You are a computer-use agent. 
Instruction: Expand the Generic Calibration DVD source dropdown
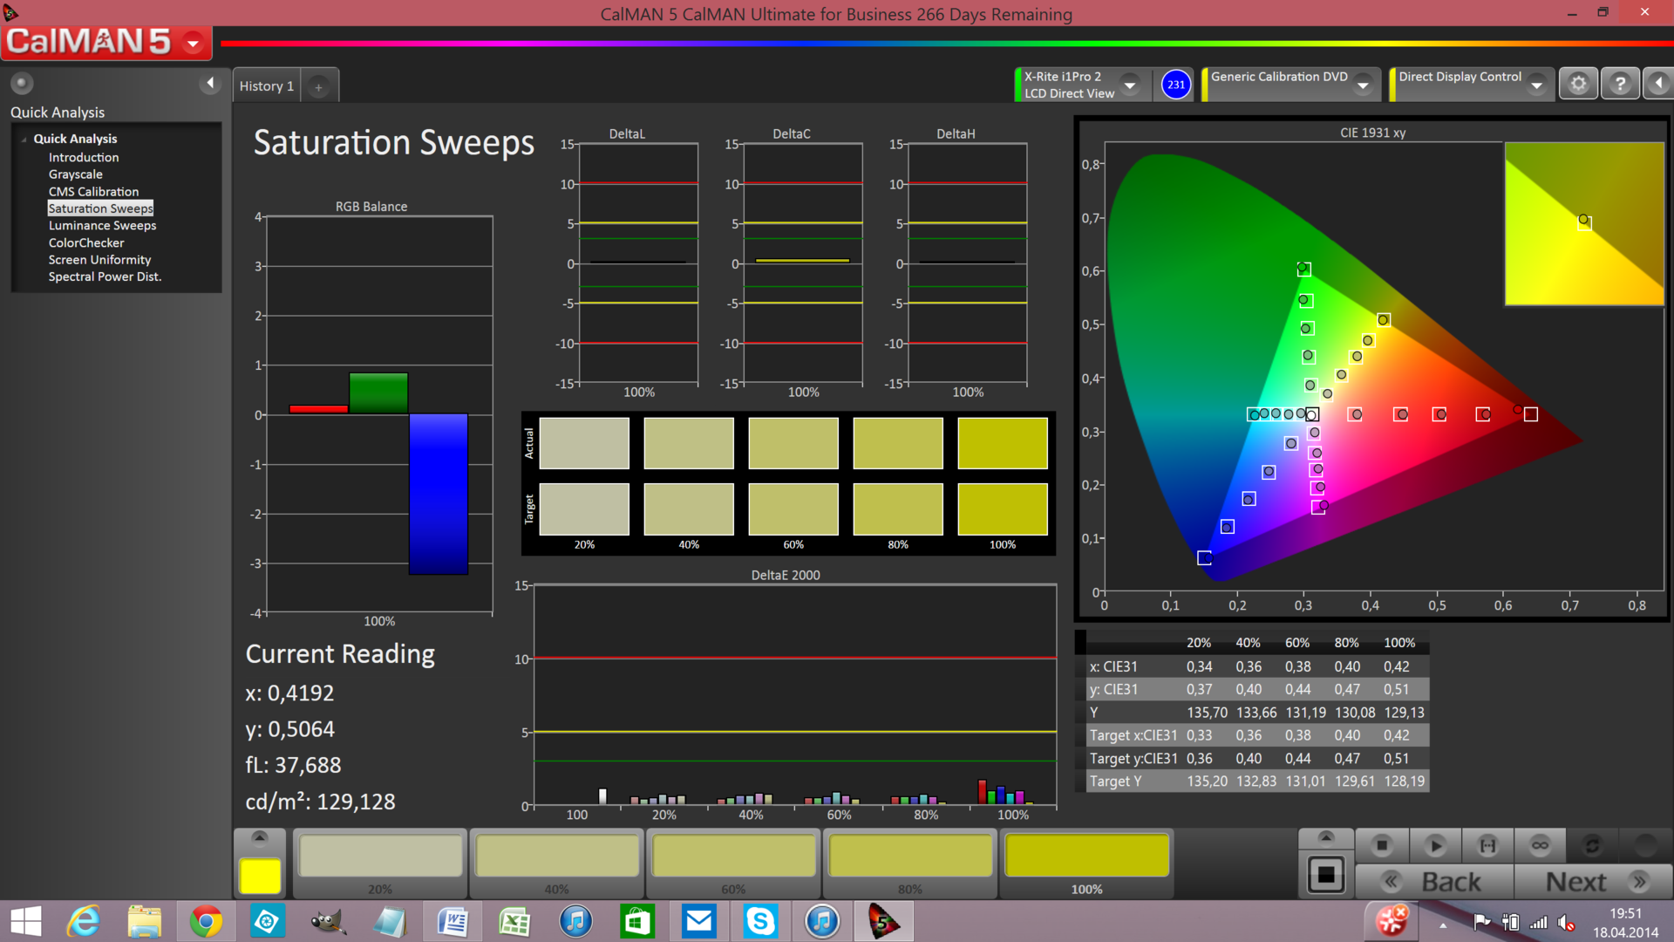[x=1363, y=85]
